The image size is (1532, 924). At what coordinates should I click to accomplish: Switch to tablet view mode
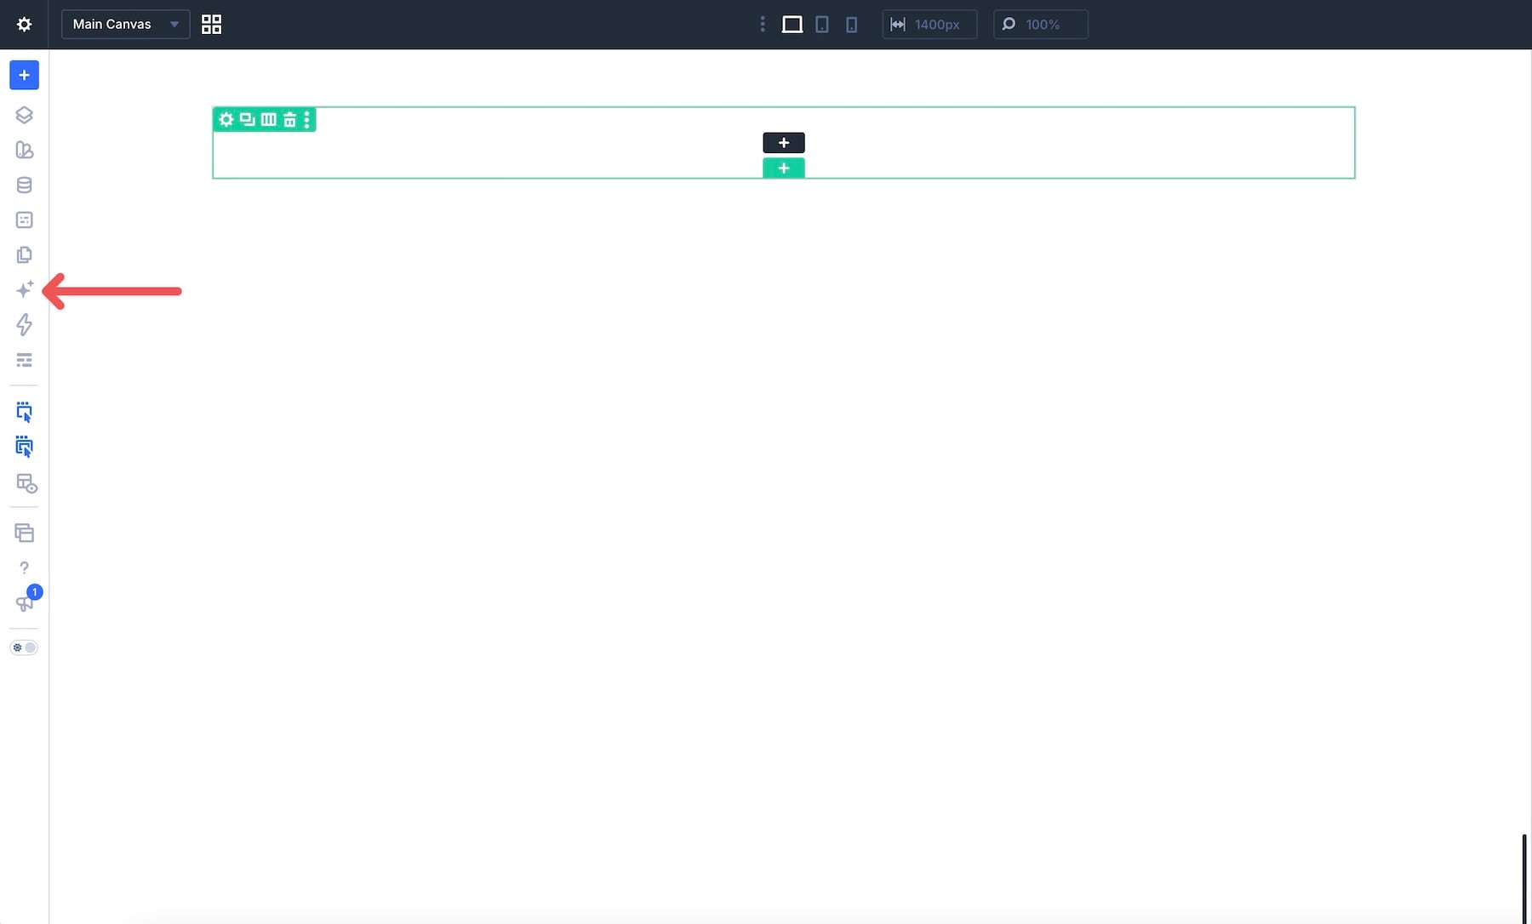(x=822, y=24)
